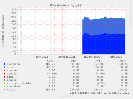Click zombie current value 44.66m
This screenshot has height=99, width=133.
52,74
